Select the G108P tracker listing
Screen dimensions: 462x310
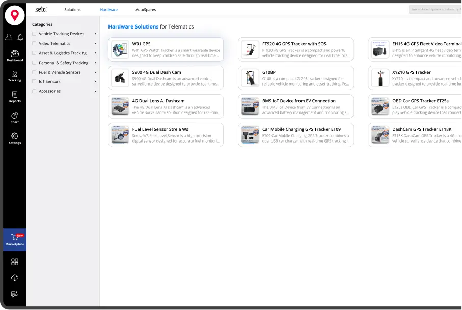(295, 78)
